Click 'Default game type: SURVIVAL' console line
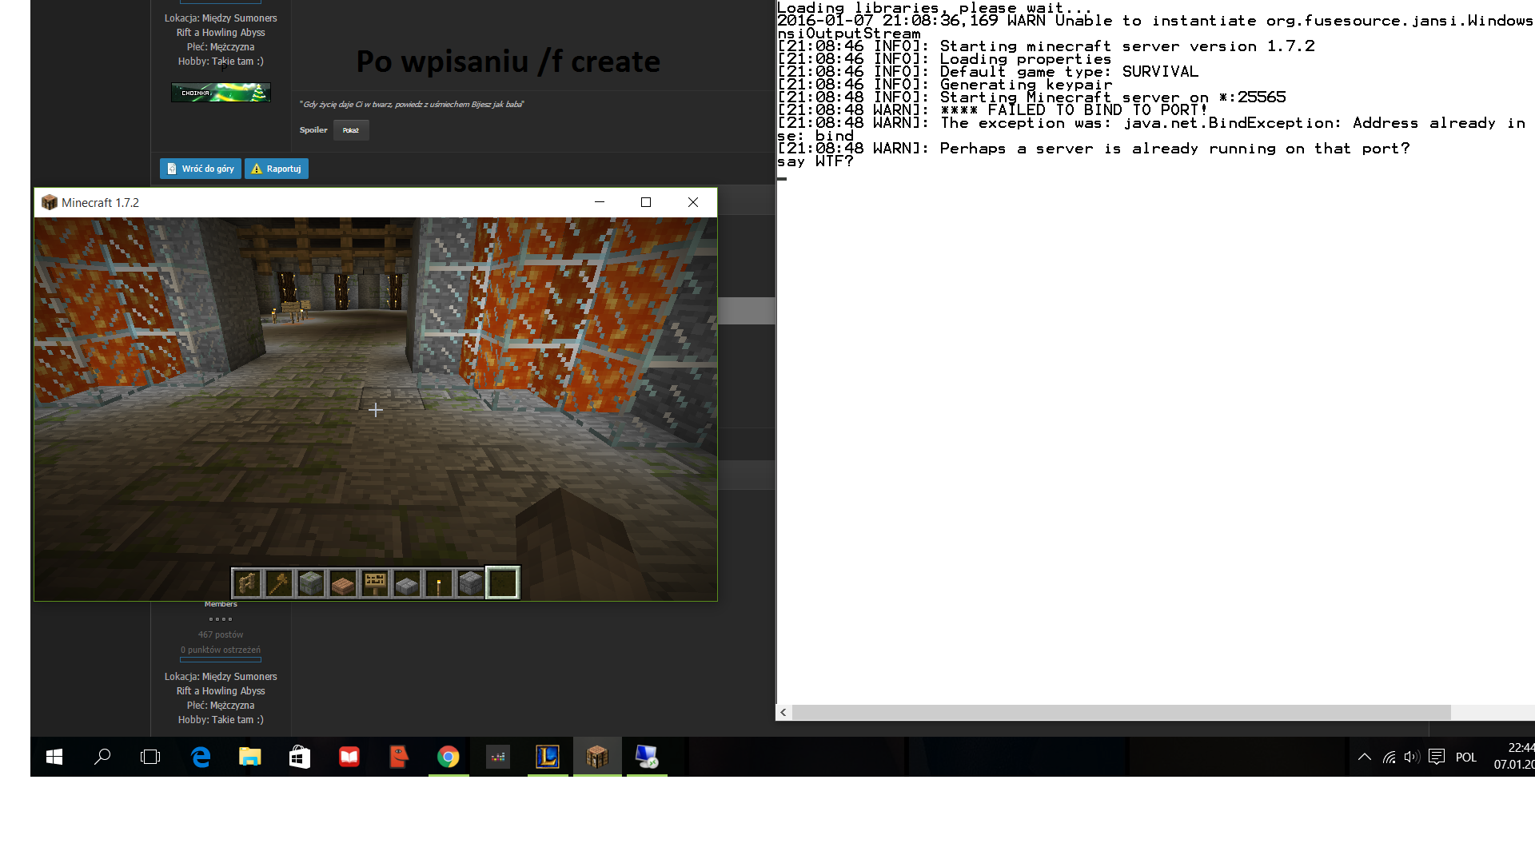This screenshot has height=863, width=1535. pos(988,72)
